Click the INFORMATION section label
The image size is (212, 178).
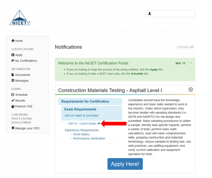[x=21, y=69]
